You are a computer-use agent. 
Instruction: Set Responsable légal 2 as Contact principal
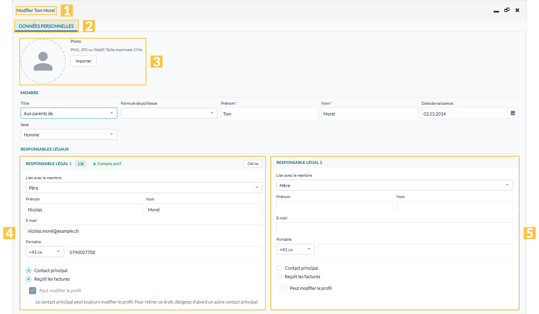(279, 268)
